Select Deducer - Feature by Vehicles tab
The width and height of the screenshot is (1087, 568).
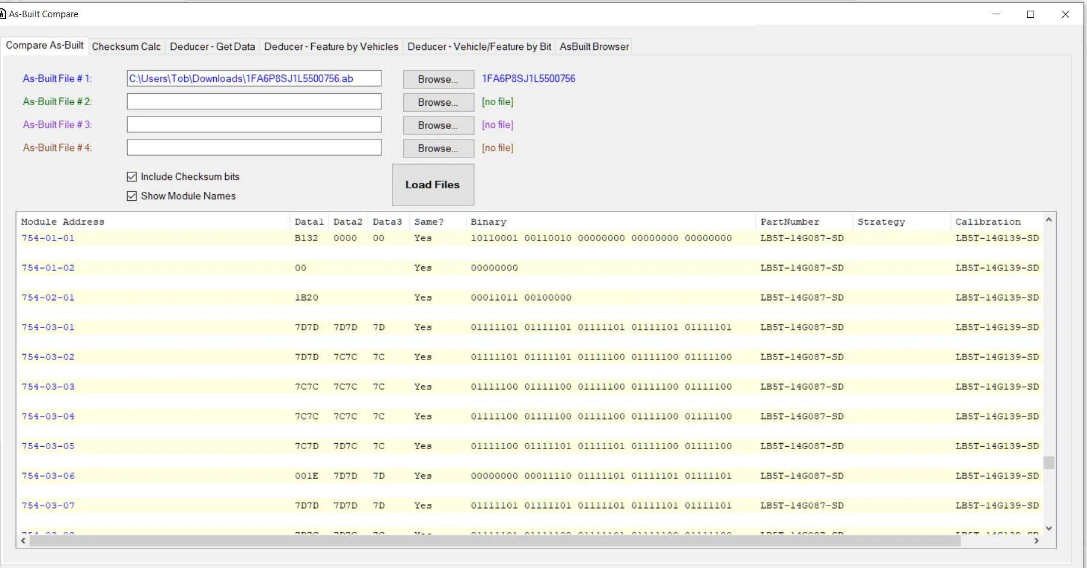(331, 46)
